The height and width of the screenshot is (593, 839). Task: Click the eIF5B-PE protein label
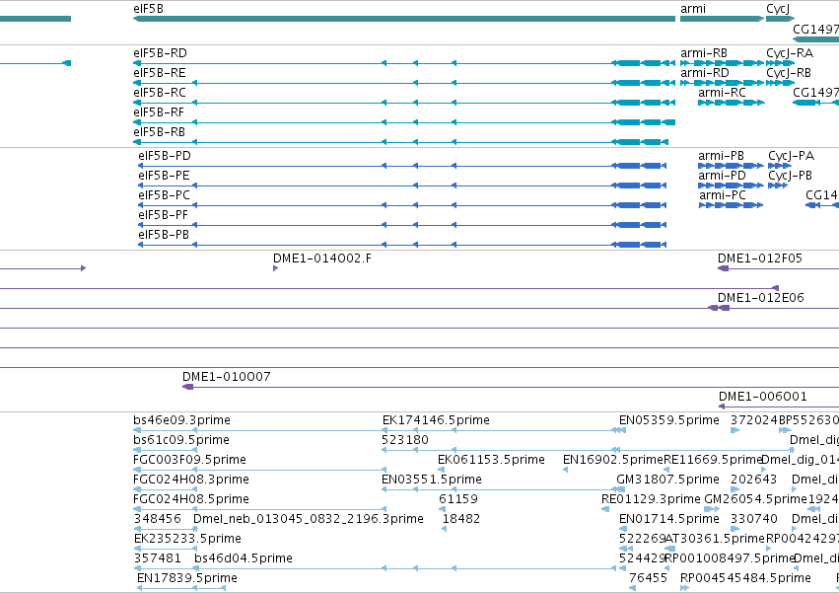click(164, 176)
